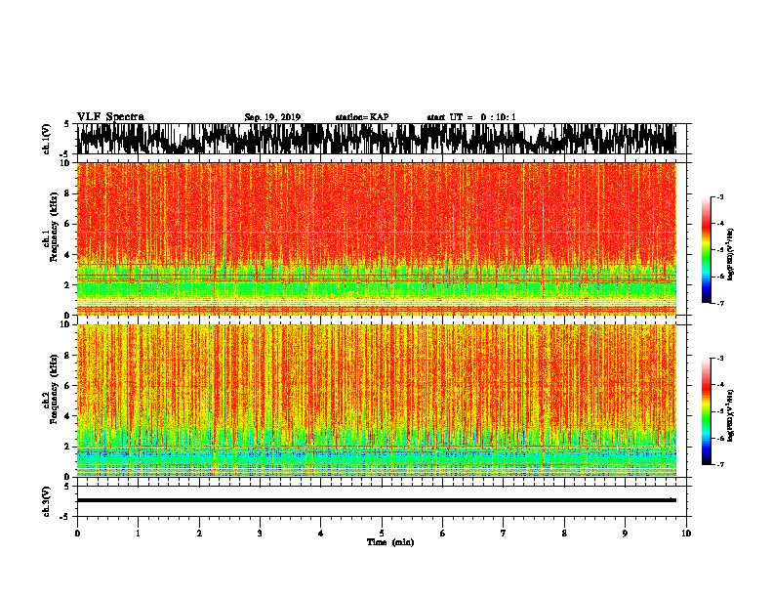This screenshot has width=773, height=598.
Task: Click the '-7' tick on ch.1 colorbar
Action: [x=720, y=303]
